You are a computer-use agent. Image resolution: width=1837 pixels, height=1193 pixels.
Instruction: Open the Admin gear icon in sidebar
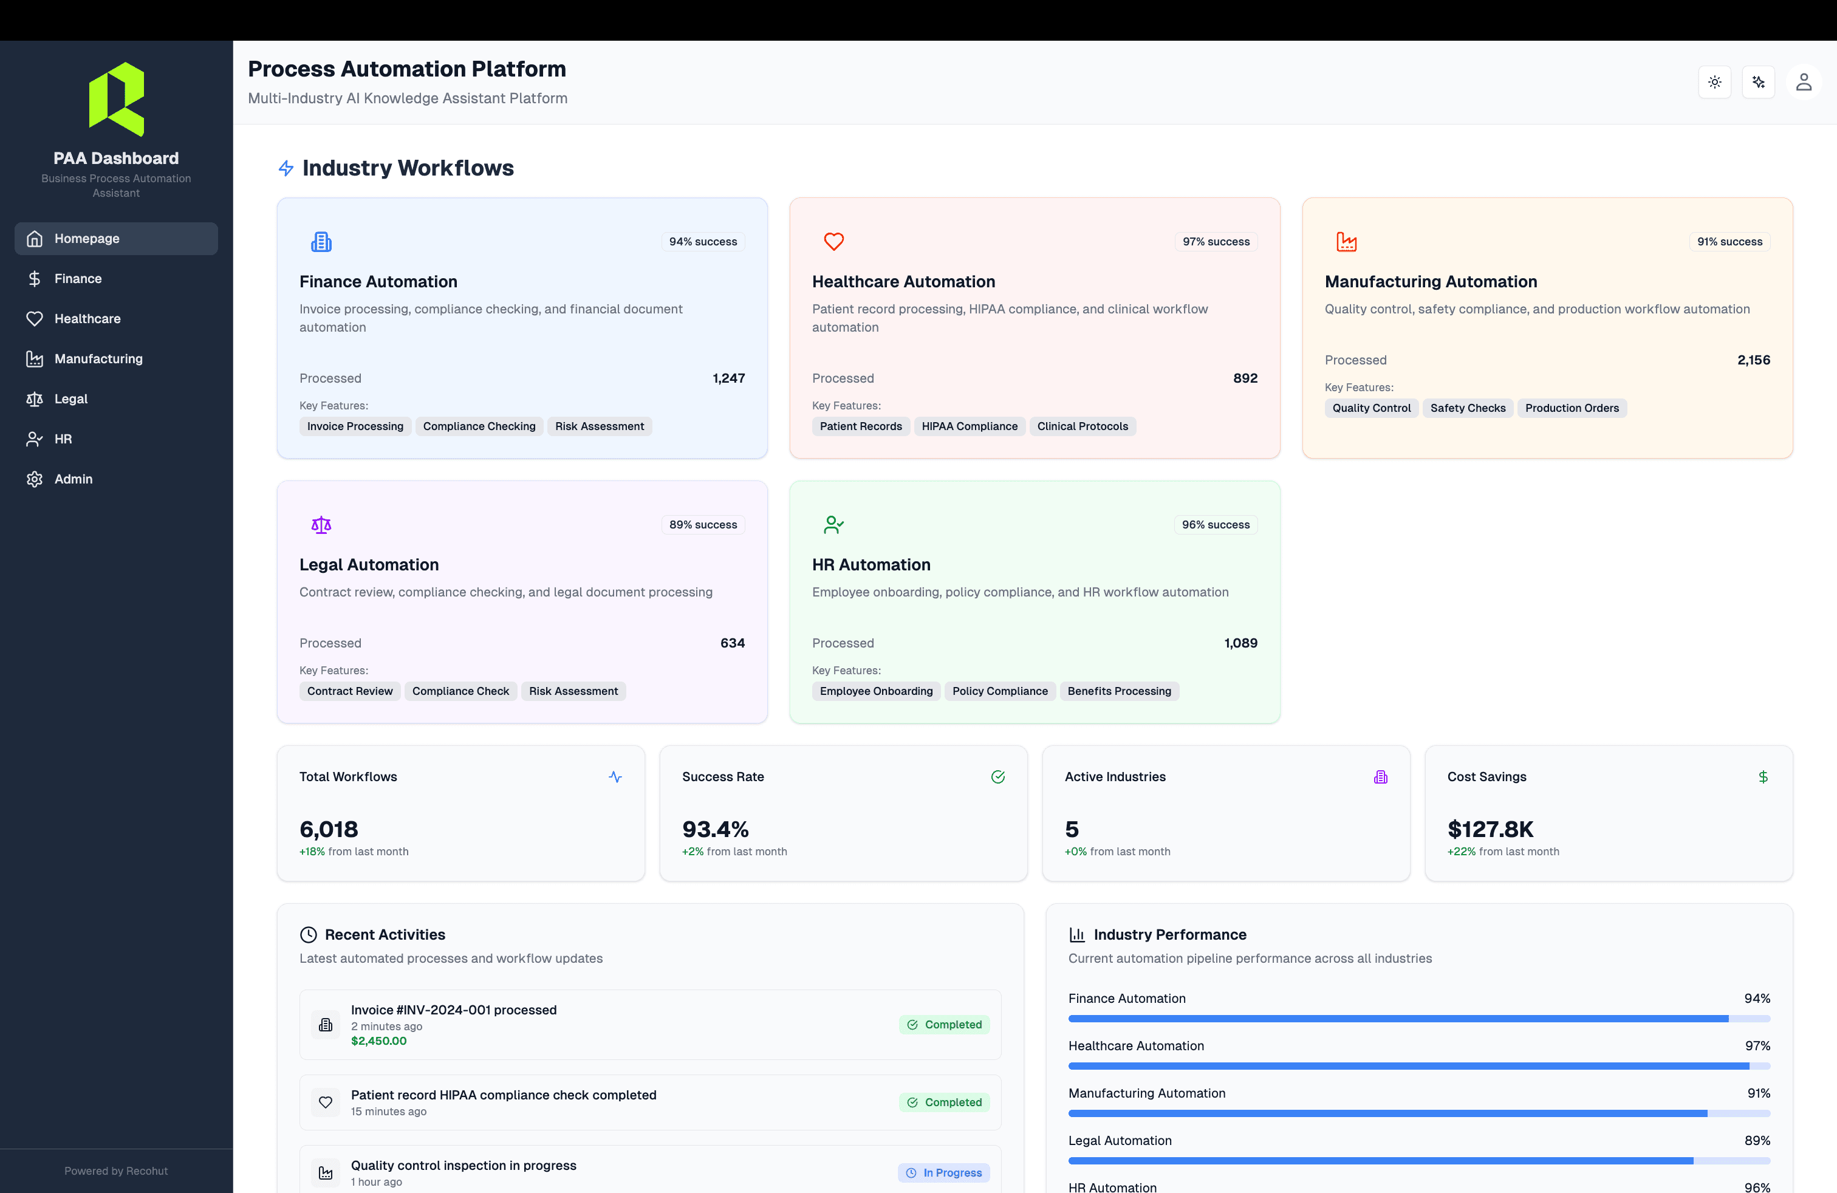[x=34, y=479]
